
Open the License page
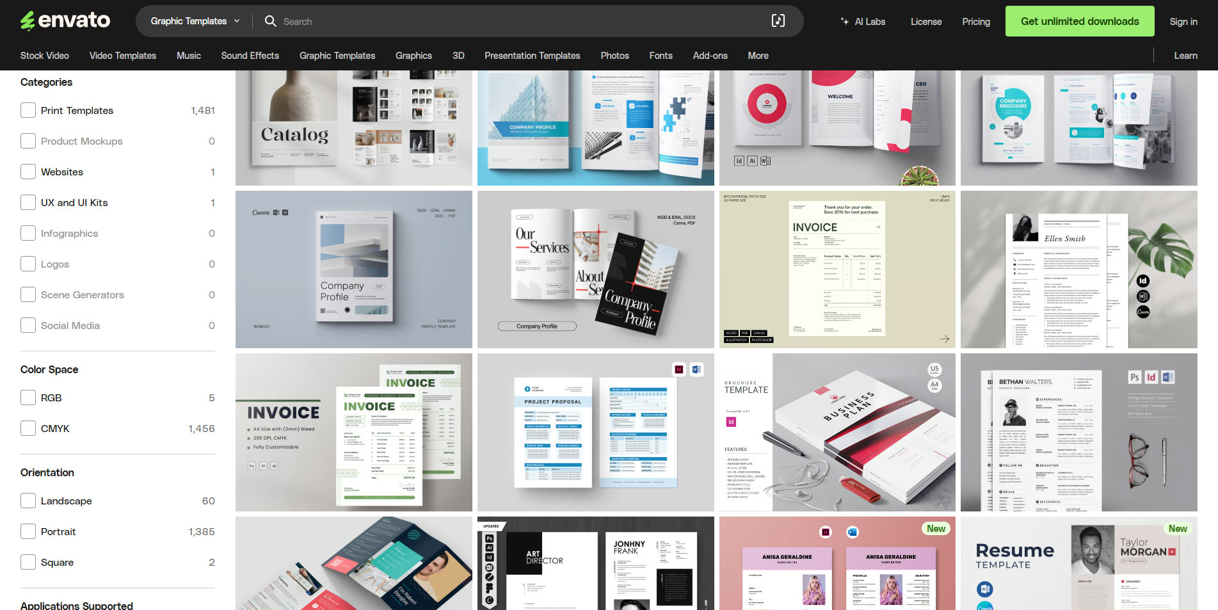[x=926, y=22]
